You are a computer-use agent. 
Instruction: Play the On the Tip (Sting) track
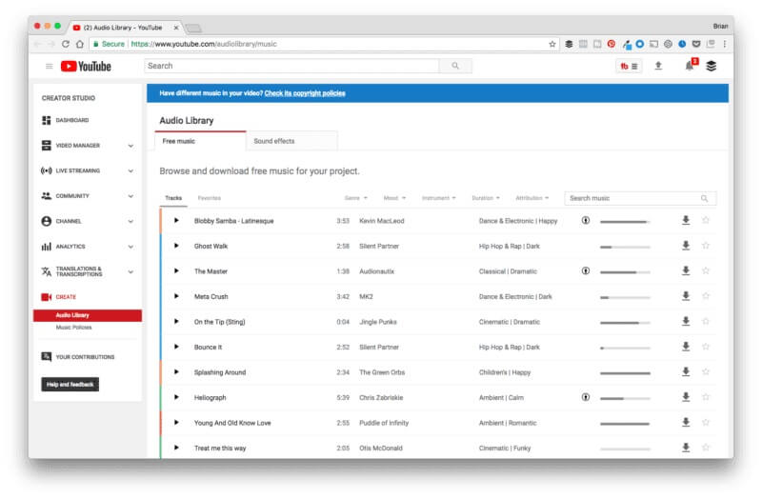[176, 322]
